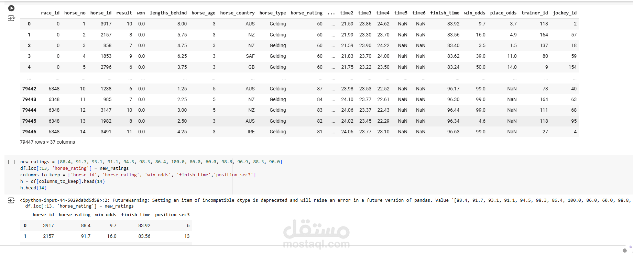This screenshot has width=633, height=255.
Task: Click row index 79443
Action: tap(29, 100)
